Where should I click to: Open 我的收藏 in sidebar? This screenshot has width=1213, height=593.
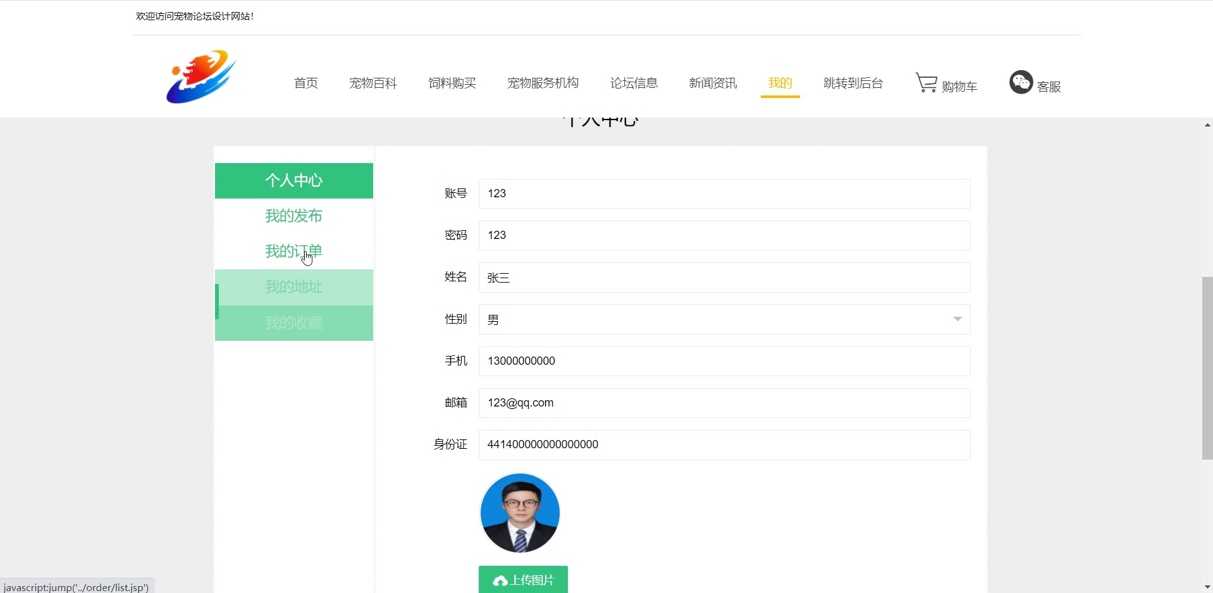click(x=293, y=323)
